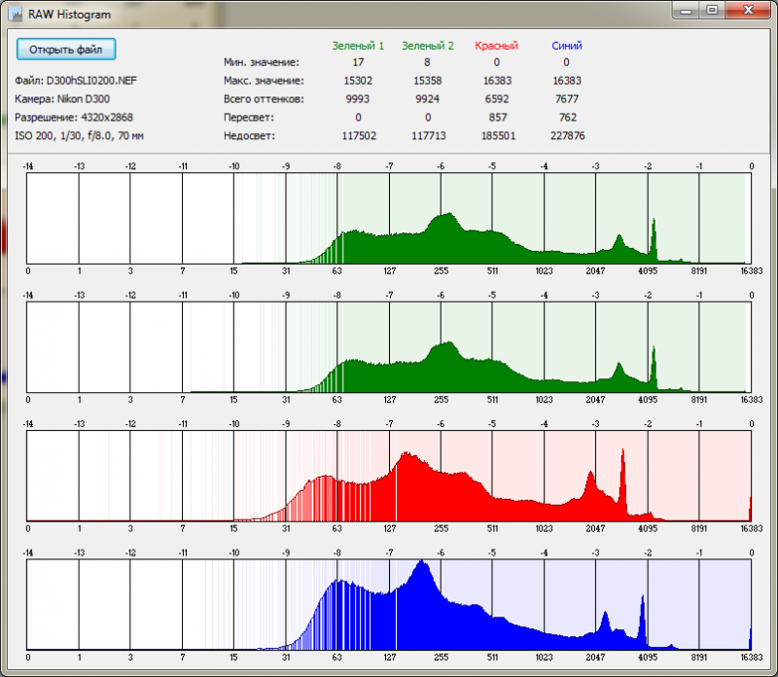Click inside the blue channel histogram
The height and width of the screenshot is (677, 778).
click(x=389, y=605)
